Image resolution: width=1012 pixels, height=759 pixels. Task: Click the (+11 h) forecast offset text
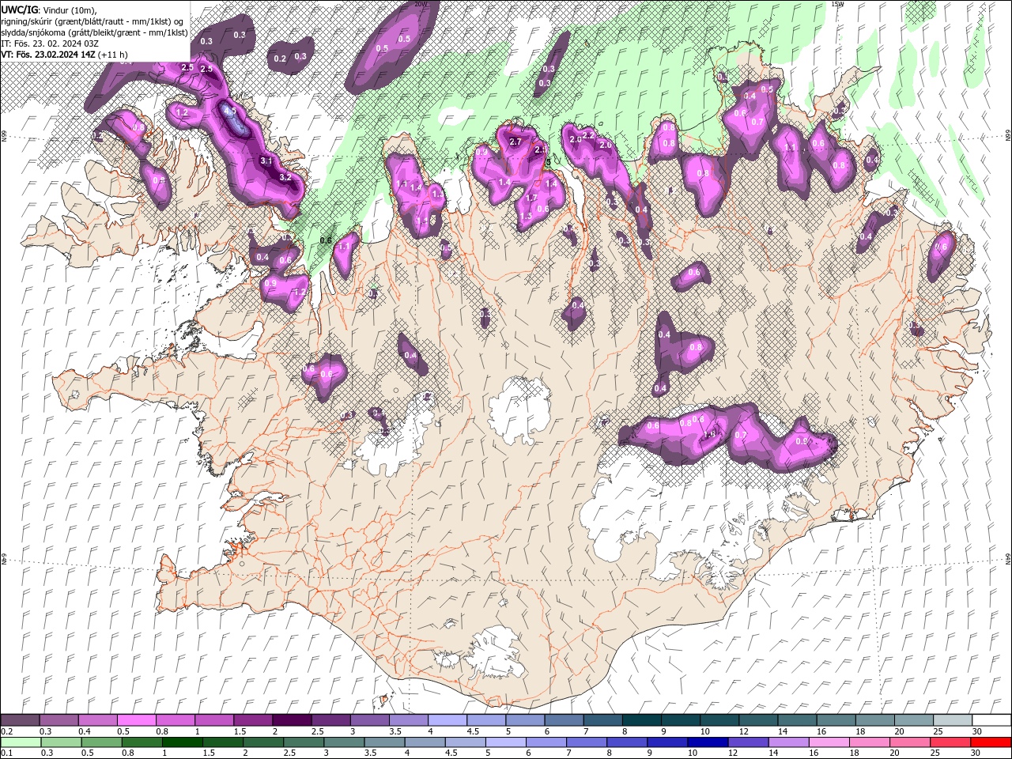click(115, 55)
